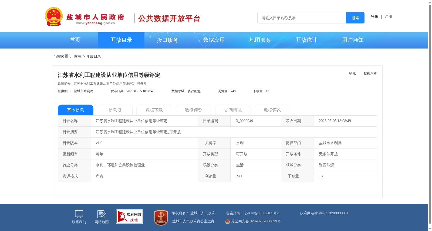Open 用户须知 navigation item
The image size is (432, 231).
(x=353, y=40)
